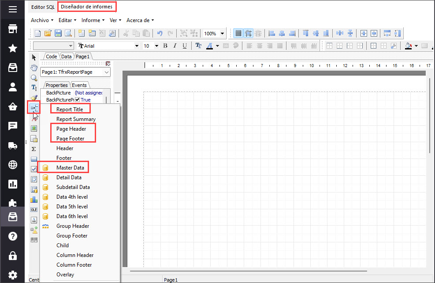Image resolution: width=435 pixels, height=283 pixels.
Task: Create a new report with New icon
Action: click(x=37, y=34)
